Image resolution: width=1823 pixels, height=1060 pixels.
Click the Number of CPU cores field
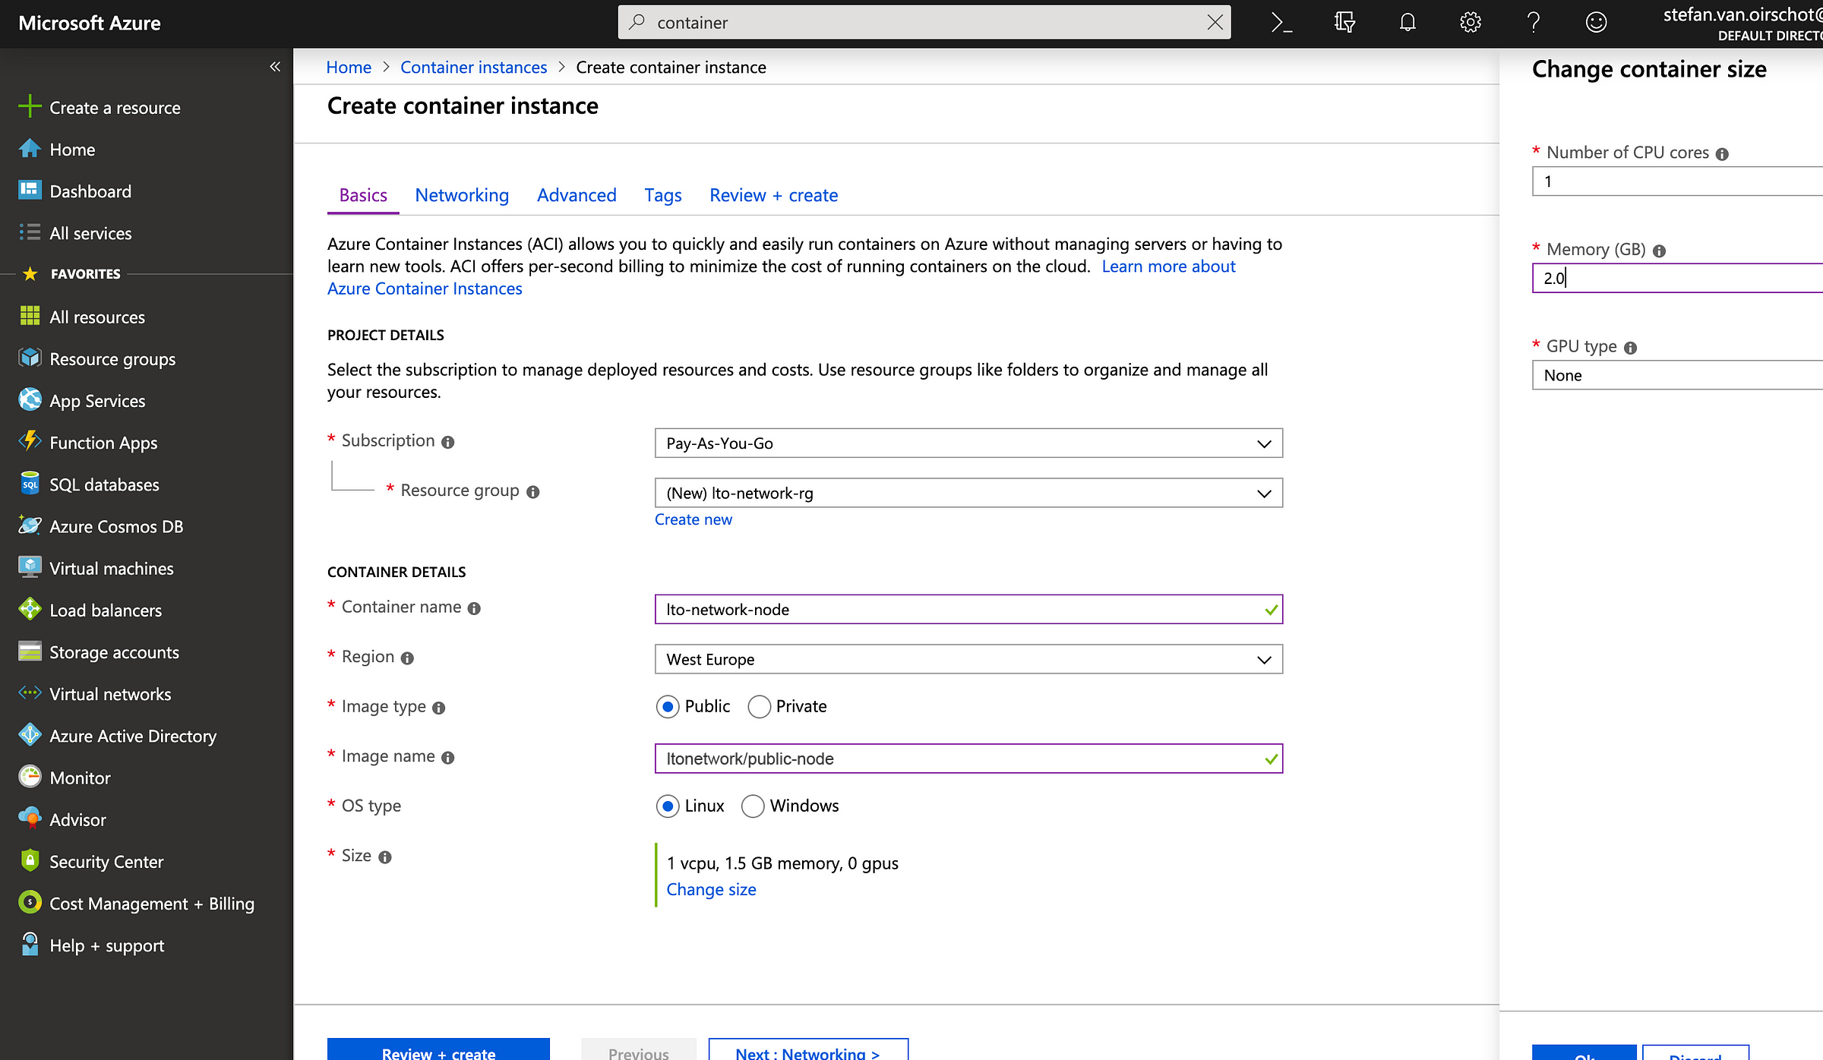coord(1677,181)
